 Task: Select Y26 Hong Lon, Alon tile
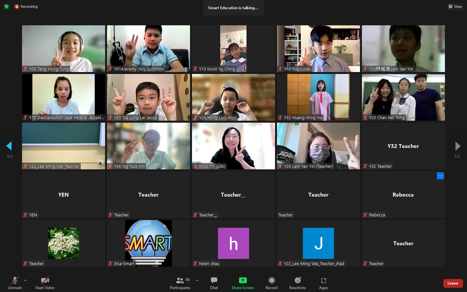click(x=233, y=97)
